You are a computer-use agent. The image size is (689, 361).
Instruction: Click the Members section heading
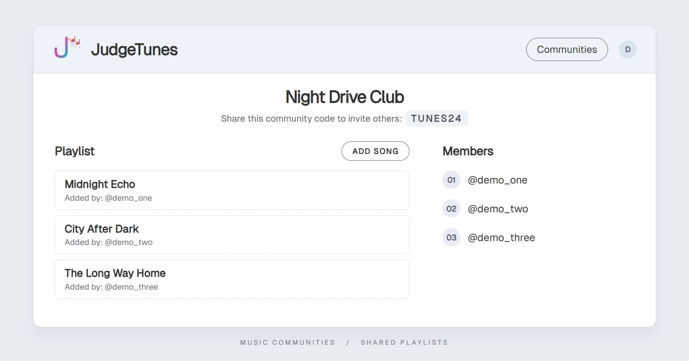click(468, 151)
